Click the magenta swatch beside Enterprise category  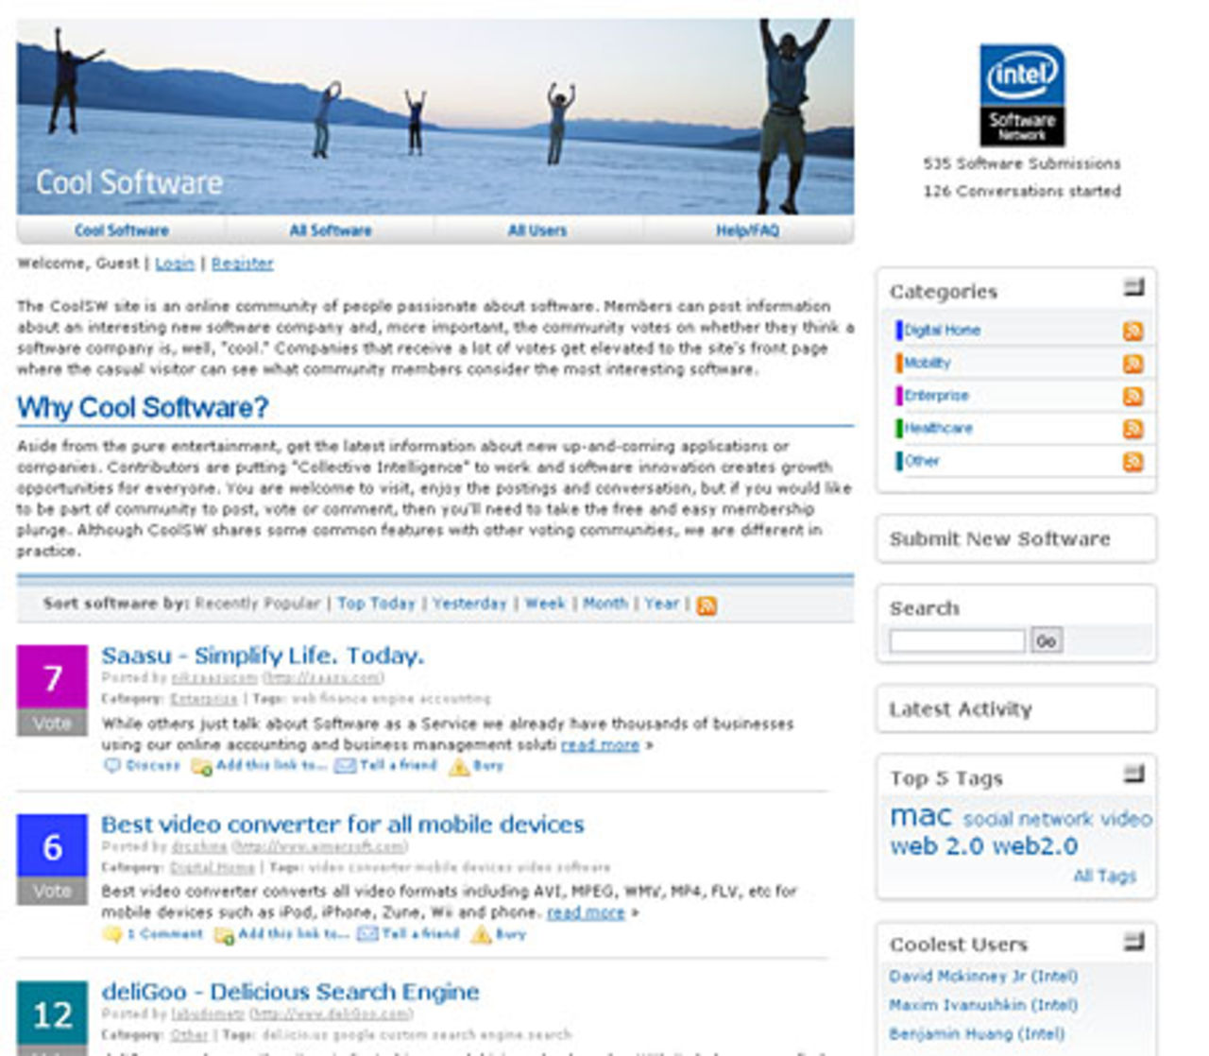[900, 395]
